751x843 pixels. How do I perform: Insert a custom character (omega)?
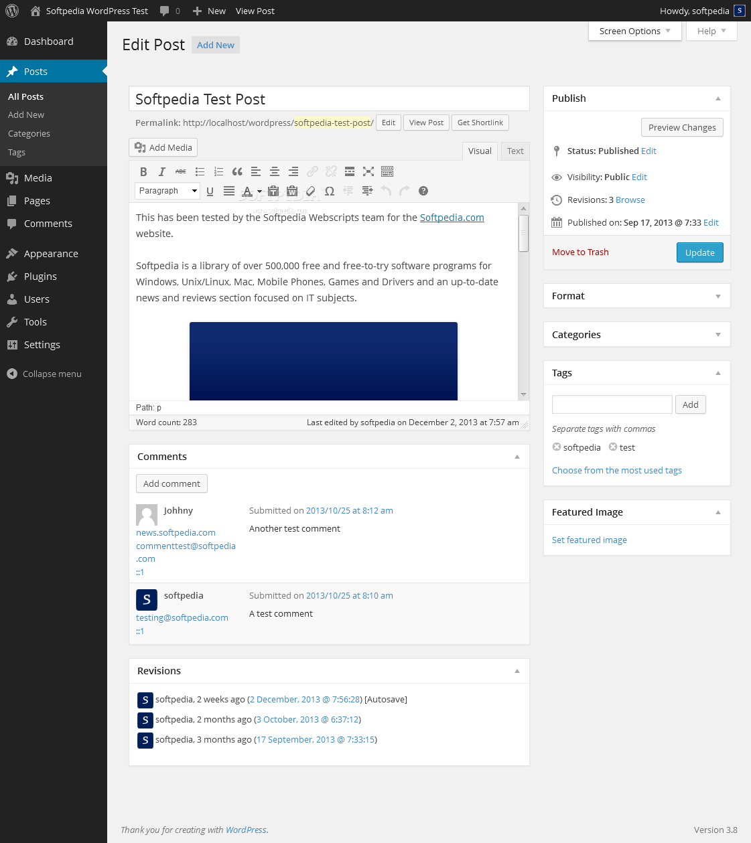(330, 191)
